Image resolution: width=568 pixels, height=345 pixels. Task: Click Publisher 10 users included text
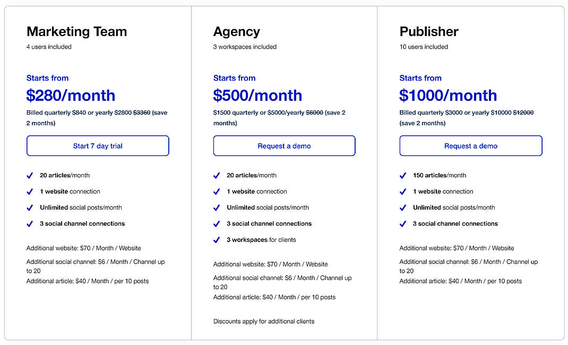(424, 47)
